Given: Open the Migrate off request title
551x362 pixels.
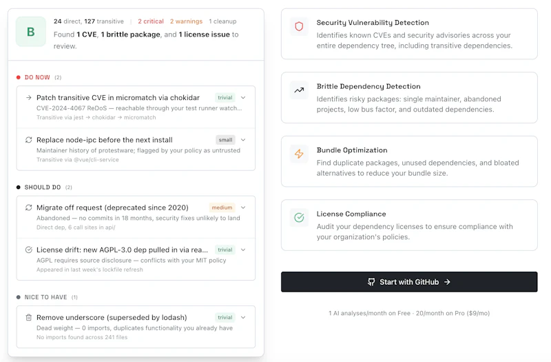Looking at the screenshot, I should (112, 208).
